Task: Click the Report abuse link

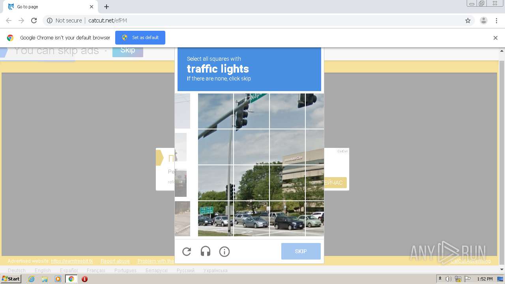Action: coord(115,261)
